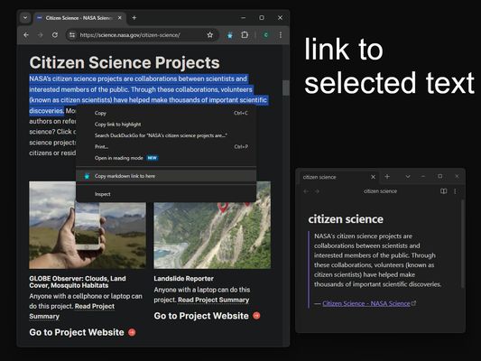The image size is (481, 361).
Task: Click GLOBE Observer: Clouds, Land Cover title
Action: pyautogui.click(x=78, y=282)
